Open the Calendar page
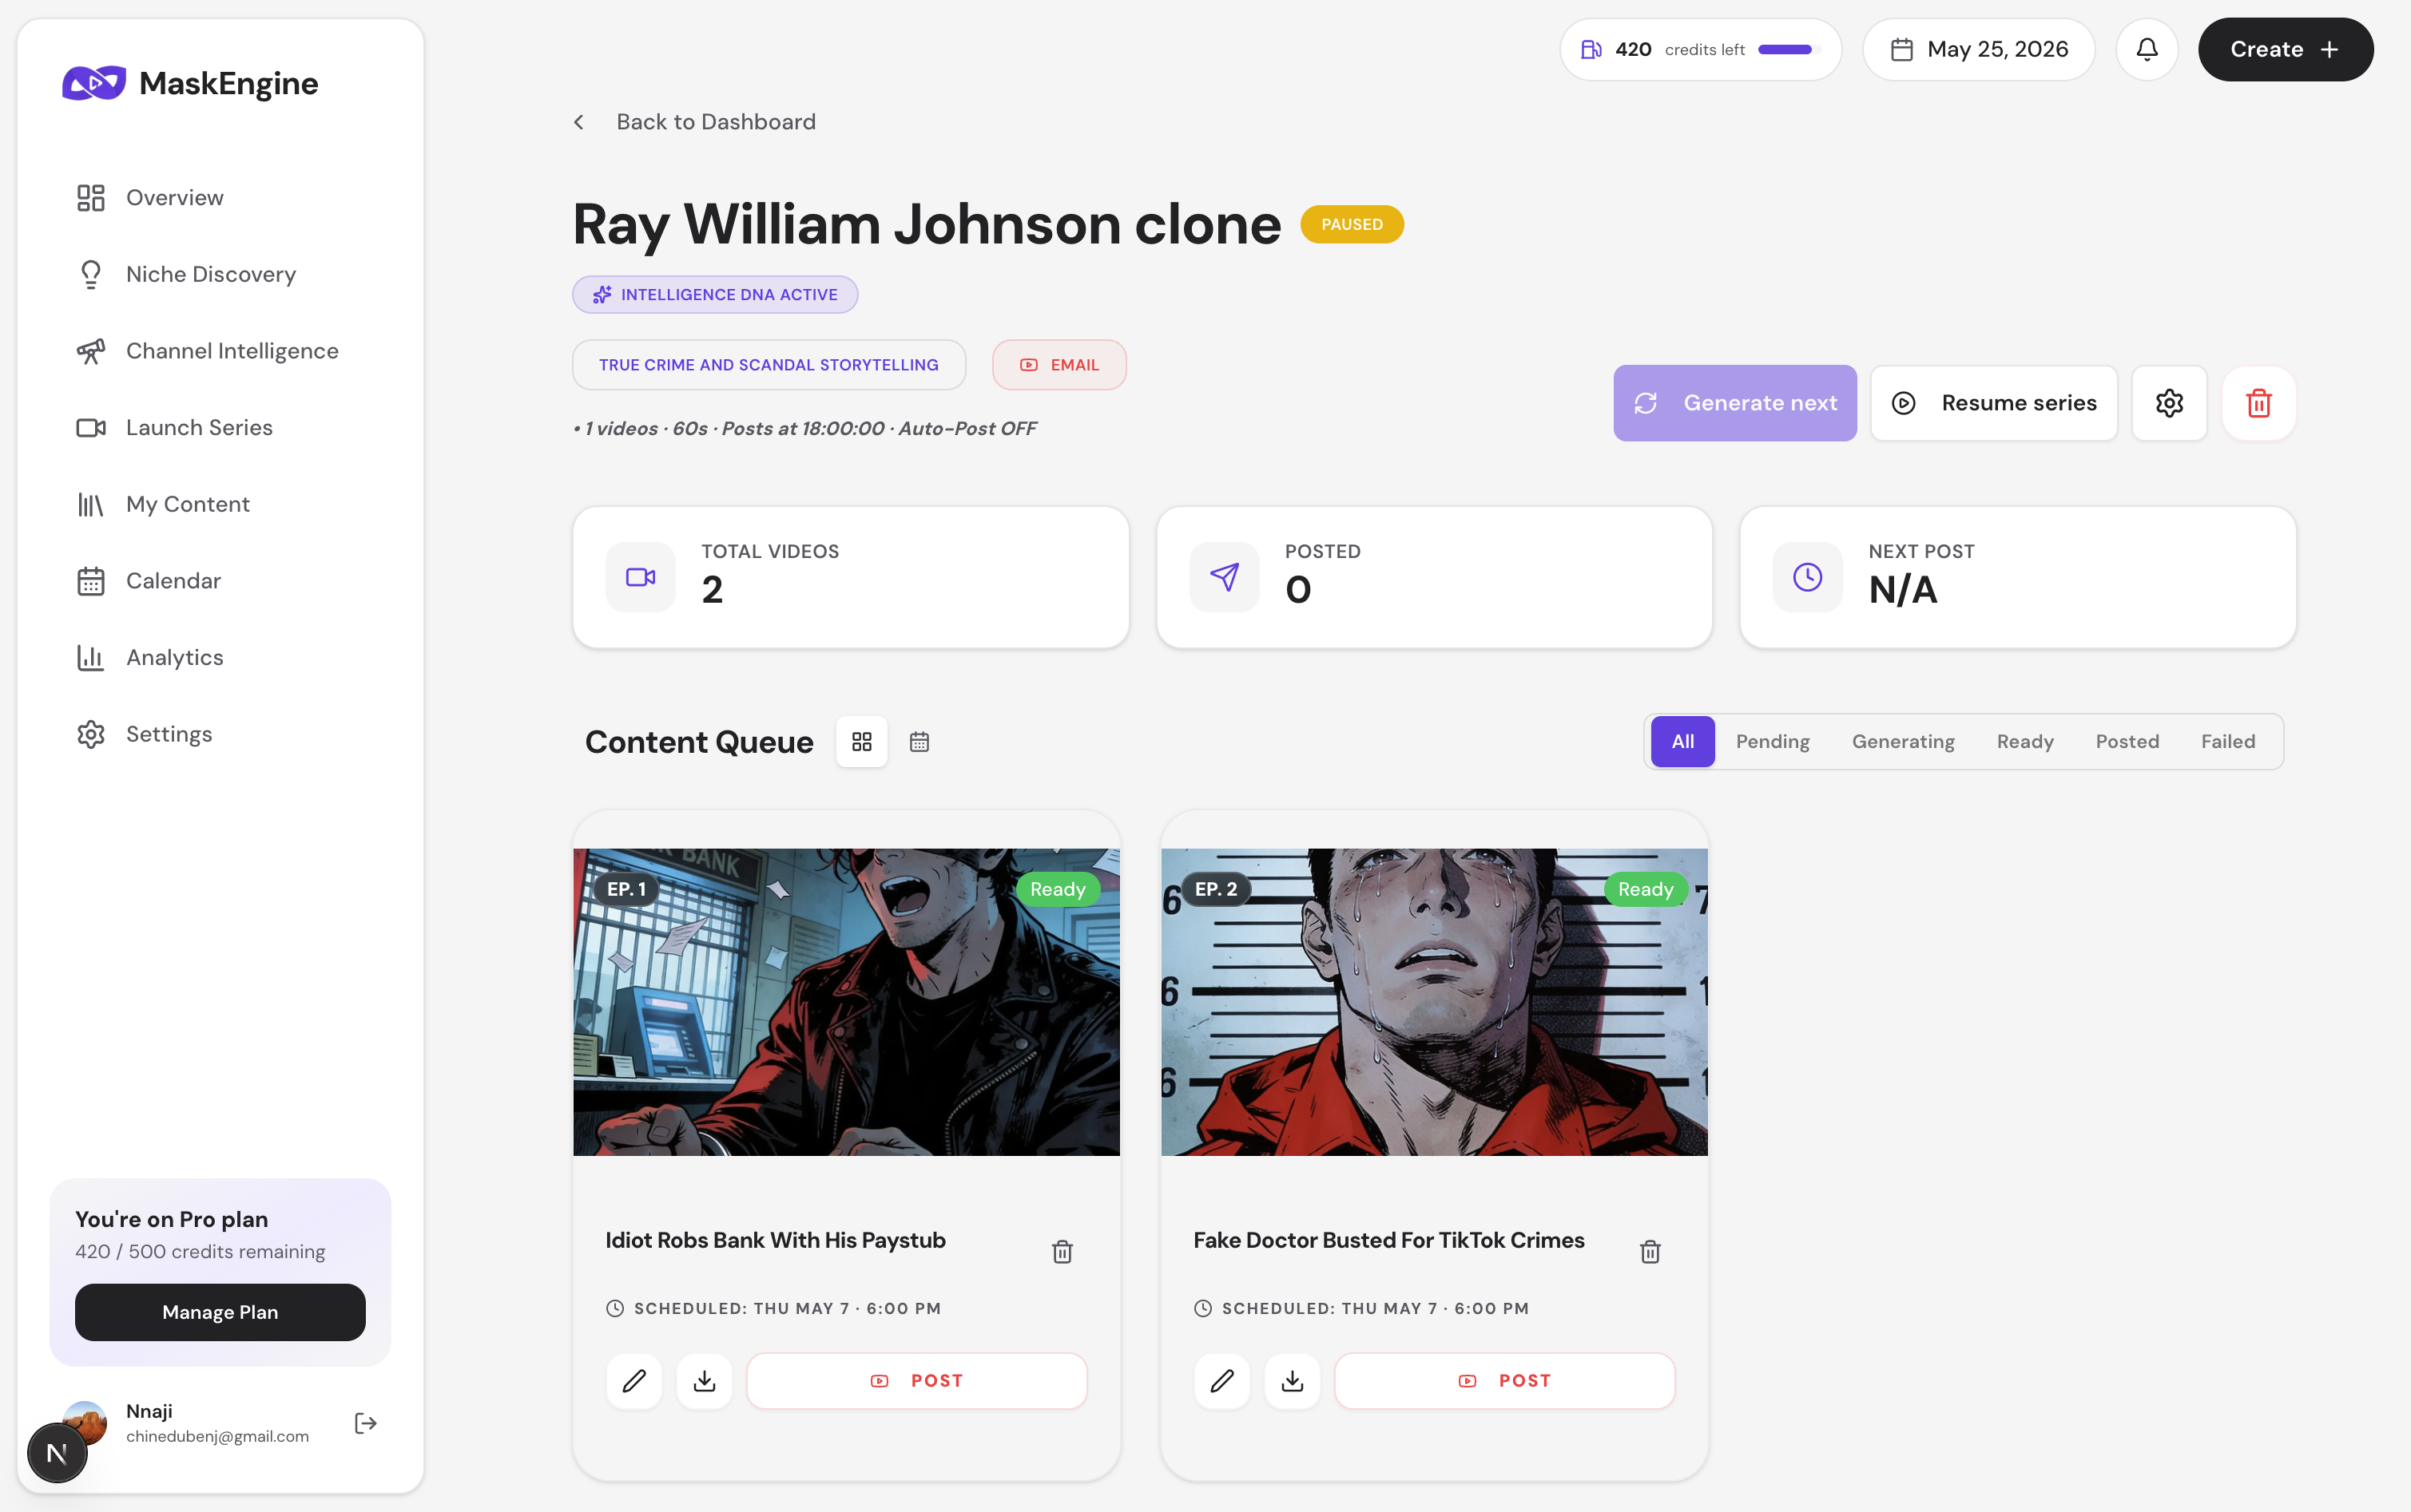 220,581
